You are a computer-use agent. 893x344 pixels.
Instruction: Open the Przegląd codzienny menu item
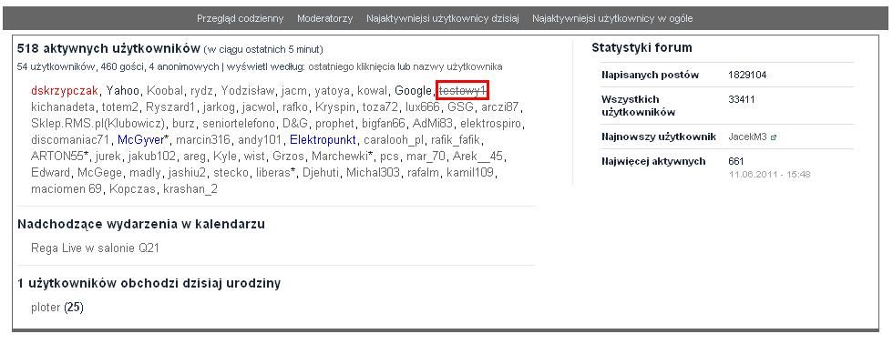click(x=240, y=18)
